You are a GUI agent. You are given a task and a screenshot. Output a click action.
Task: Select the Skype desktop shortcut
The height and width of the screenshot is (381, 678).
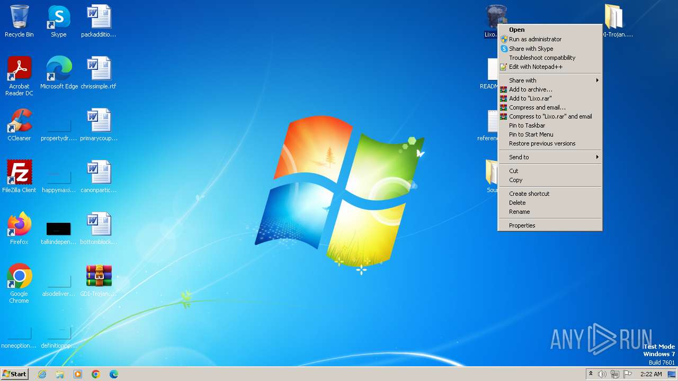tap(59, 22)
